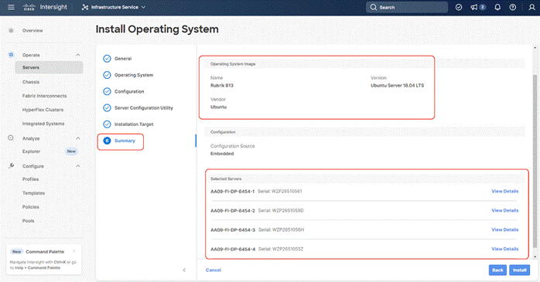Click the Overview icon in sidebar
The height and width of the screenshot is (282, 540).
(11, 31)
